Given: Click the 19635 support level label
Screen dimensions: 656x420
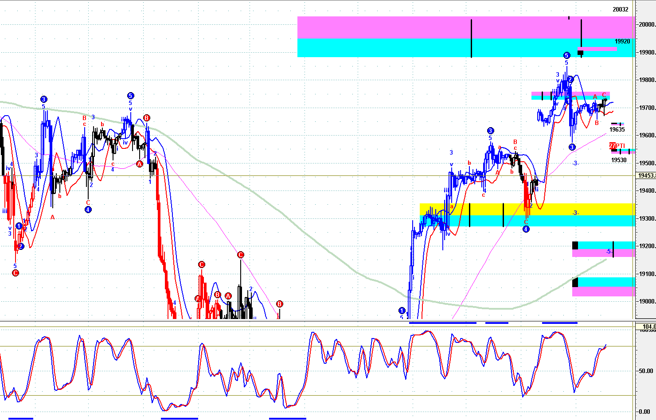Looking at the screenshot, I should click(617, 130).
